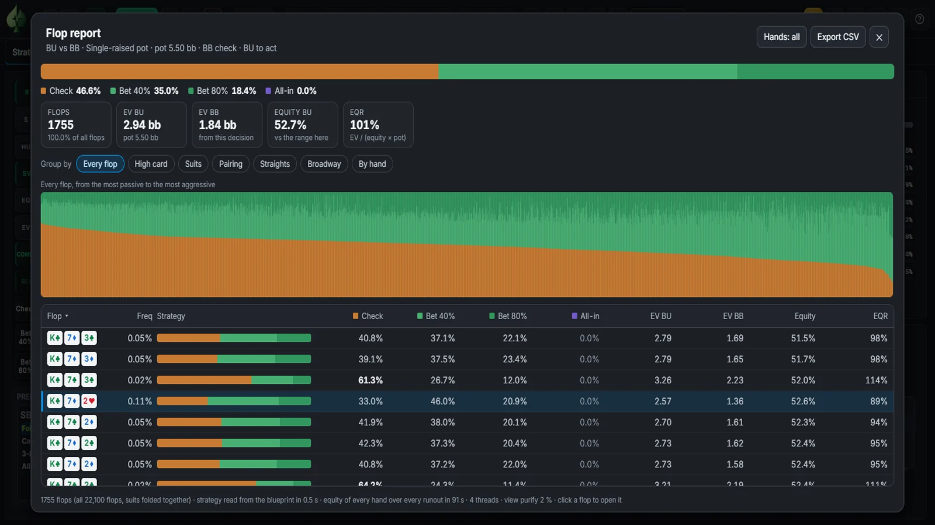This screenshot has height=525, width=935.
Task: Group by Broadway
Action: tap(324, 164)
